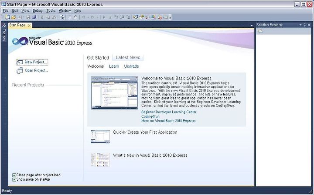The width and height of the screenshot is (314, 195).
Task: Click the Properties Window toolbar icon
Action: [141, 17]
